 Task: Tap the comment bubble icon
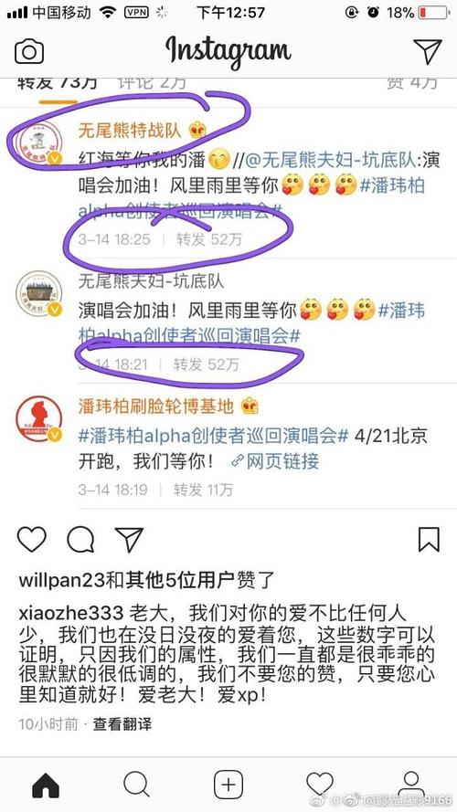point(80,540)
